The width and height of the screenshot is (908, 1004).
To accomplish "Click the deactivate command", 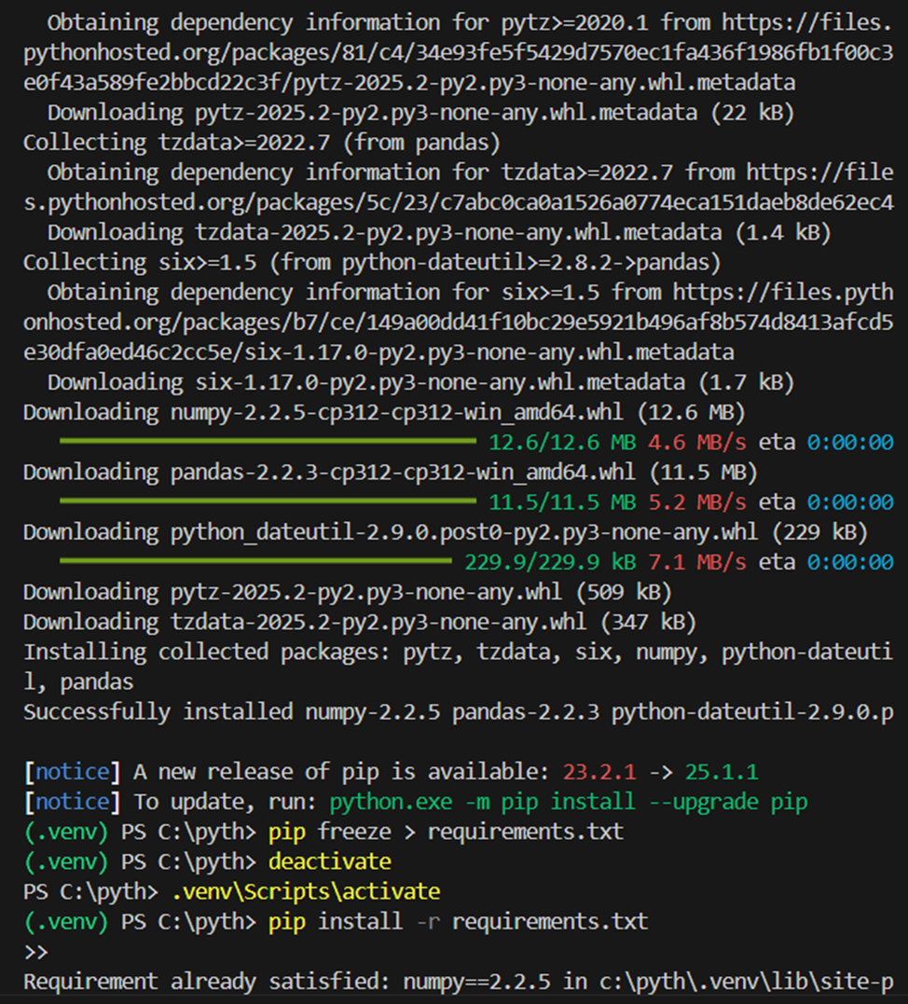I will (x=329, y=861).
